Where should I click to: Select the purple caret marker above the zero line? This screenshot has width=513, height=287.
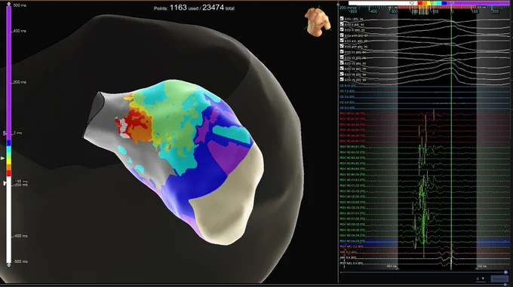point(451,3)
